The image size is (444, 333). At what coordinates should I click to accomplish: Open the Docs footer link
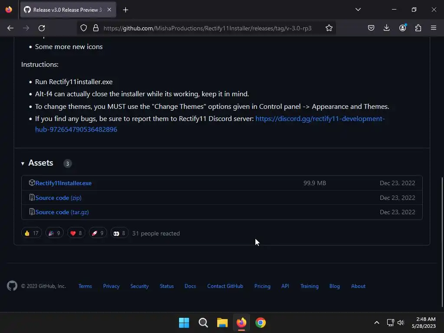pyautogui.click(x=190, y=286)
